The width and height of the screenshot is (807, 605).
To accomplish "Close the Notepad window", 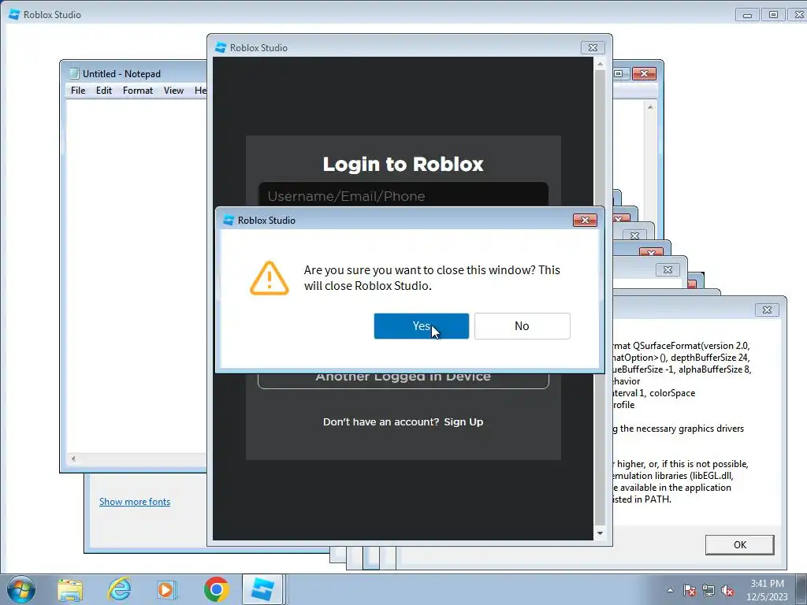I will pyautogui.click(x=644, y=73).
